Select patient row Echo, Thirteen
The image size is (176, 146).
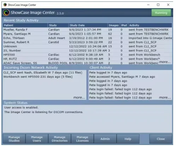pyautogui.click(x=87, y=38)
